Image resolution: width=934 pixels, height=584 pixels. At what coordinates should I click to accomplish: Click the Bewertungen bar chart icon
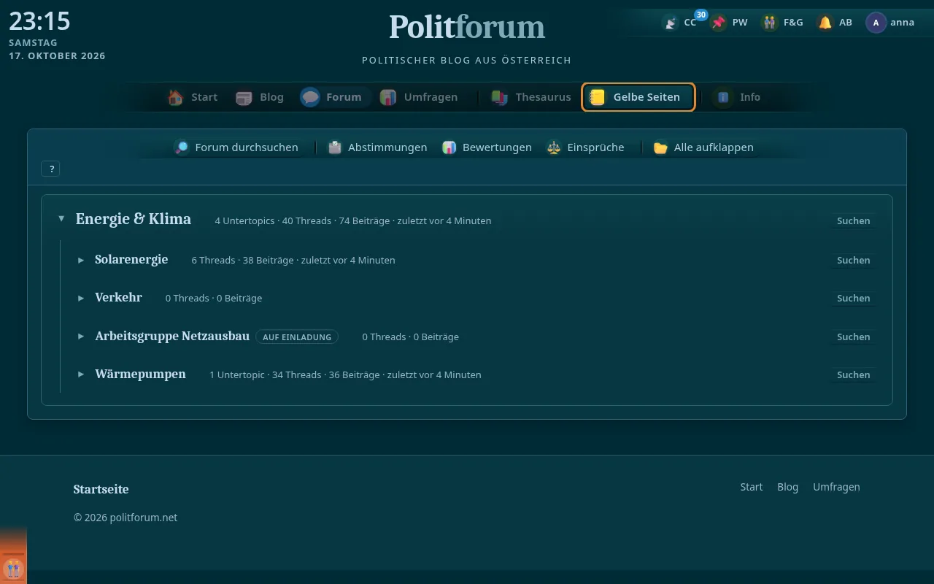click(449, 147)
